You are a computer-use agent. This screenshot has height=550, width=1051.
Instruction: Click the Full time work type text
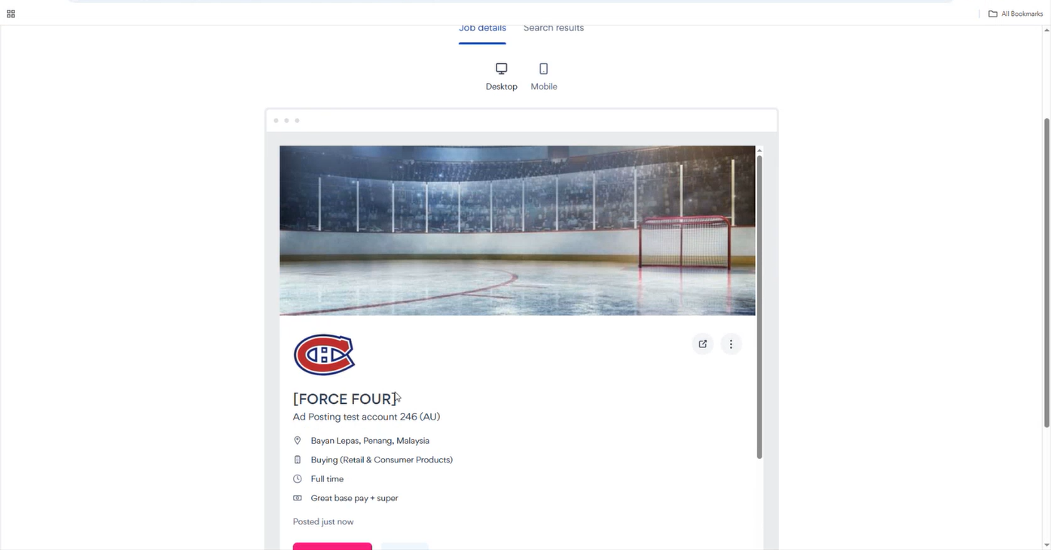click(x=327, y=479)
